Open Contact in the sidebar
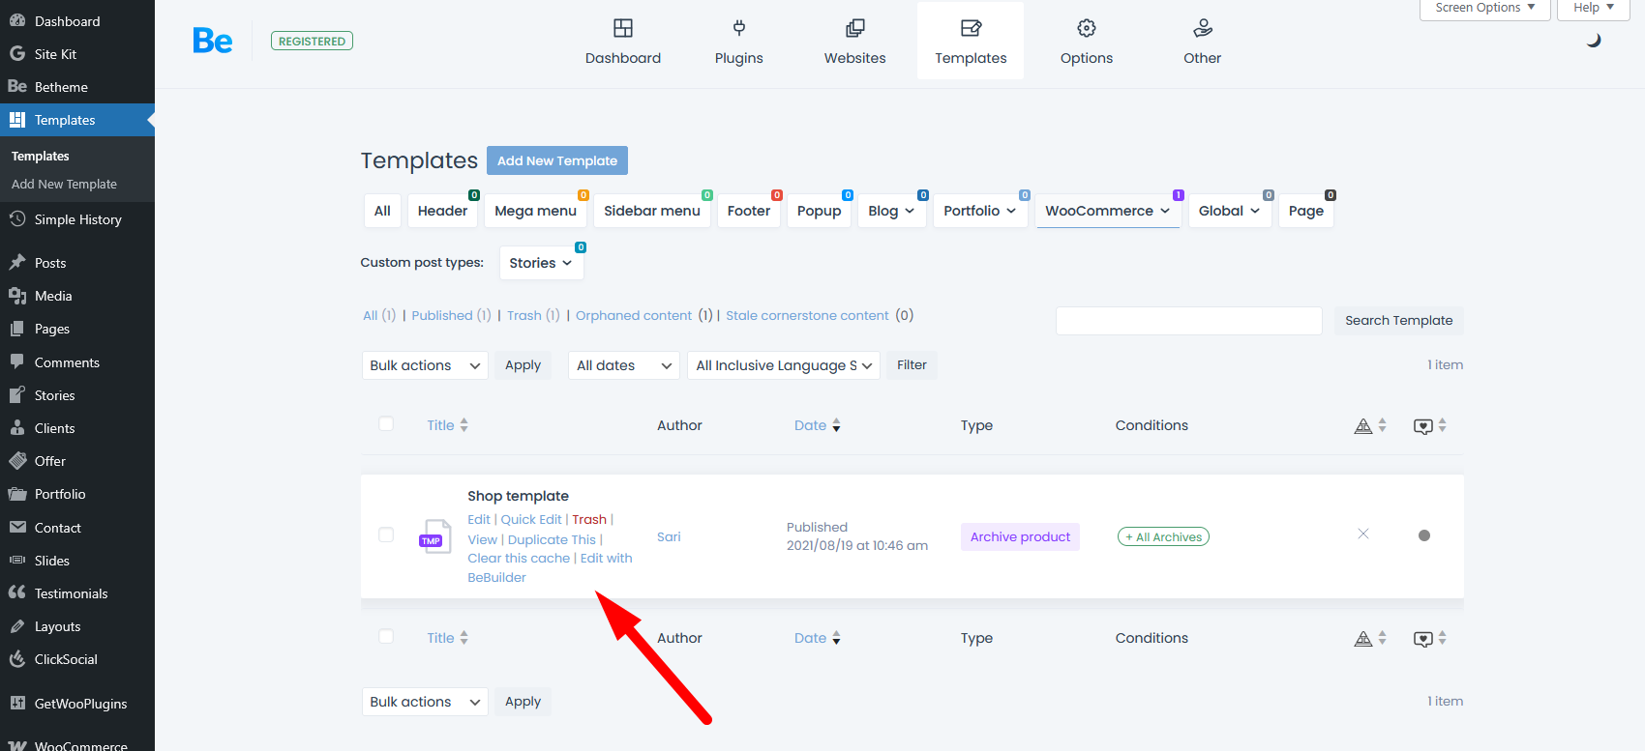Image resolution: width=1645 pixels, height=751 pixels. pos(58,528)
